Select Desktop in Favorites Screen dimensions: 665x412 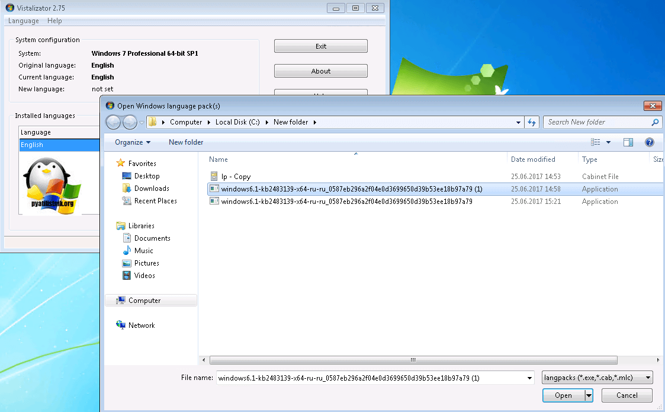click(147, 176)
